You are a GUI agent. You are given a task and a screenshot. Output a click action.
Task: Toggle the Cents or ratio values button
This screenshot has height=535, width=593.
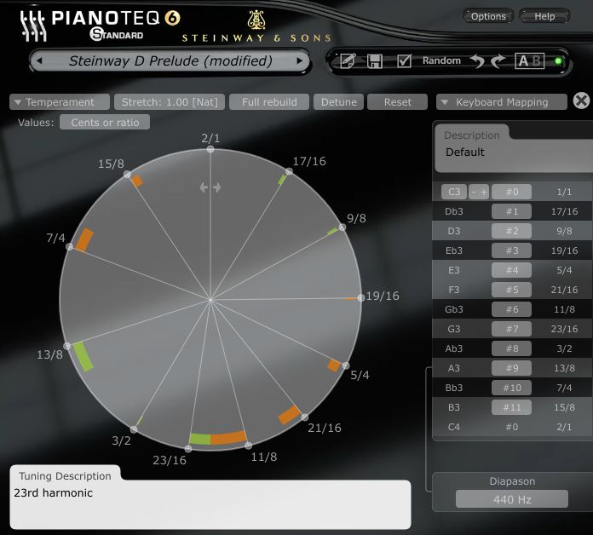[x=105, y=123]
